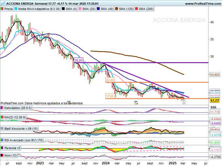Click the 2024 dividend calendar icon
The height and width of the screenshot is (166, 222).
tap(136, 102)
